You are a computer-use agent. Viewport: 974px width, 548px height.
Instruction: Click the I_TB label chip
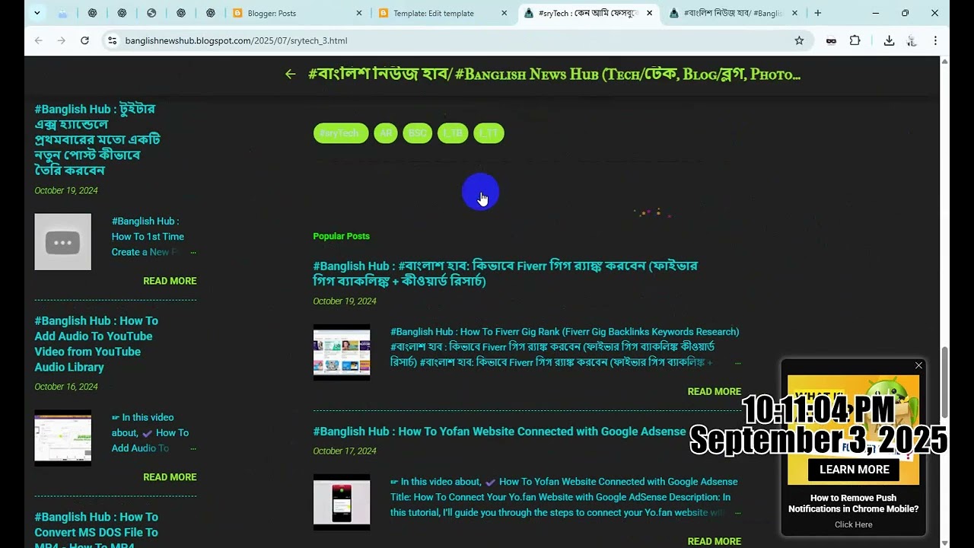(453, 133)
